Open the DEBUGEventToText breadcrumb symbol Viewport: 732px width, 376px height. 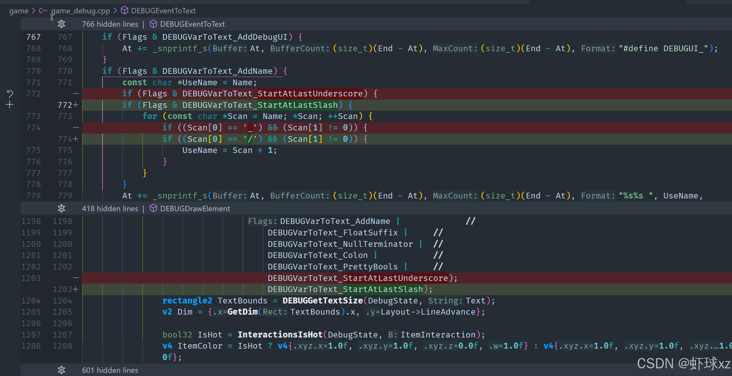(x=163, y=11)
